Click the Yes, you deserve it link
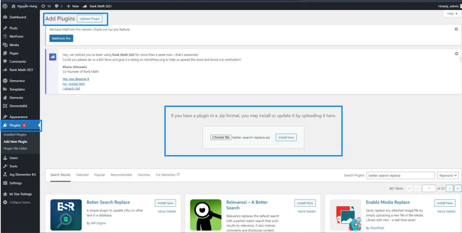 pos(76,79)
